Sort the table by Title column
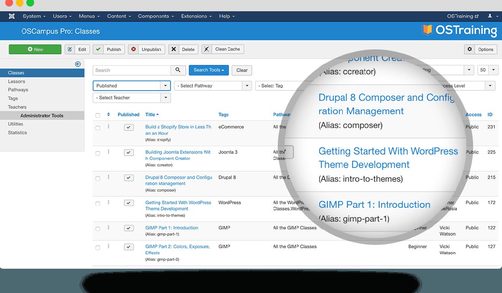Screen dimensions: 502x293 [x=152, y=115]
